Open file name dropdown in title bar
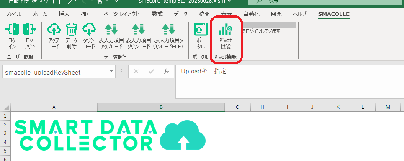The image size is (404, 161). pos(229,1)
